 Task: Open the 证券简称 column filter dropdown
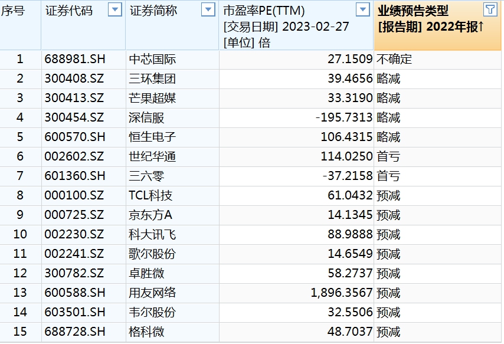tap(208, 9)
